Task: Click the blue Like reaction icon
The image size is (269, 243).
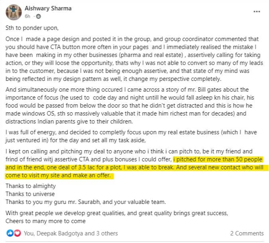Action: 10,233
